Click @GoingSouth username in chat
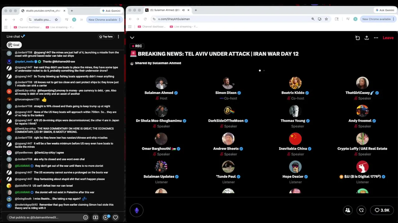Image resolution: width=398 pixels, height=223 pixels. click(x=23, y=199)
